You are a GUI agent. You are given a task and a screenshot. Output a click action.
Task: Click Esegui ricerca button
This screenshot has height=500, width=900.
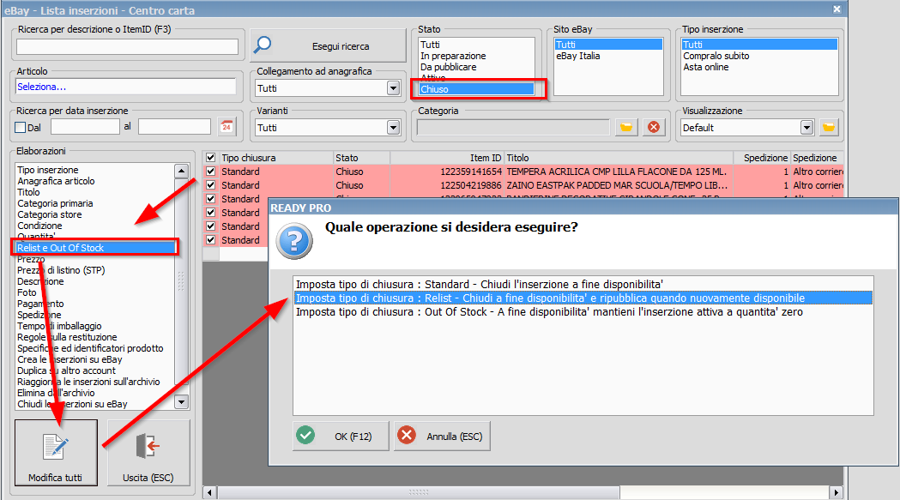coord(329,46)
